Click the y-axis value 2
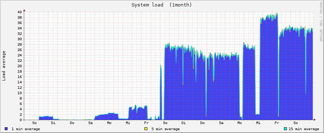This screenshot has height=133, width=324. pyautogui.click(x=21, y=115)
